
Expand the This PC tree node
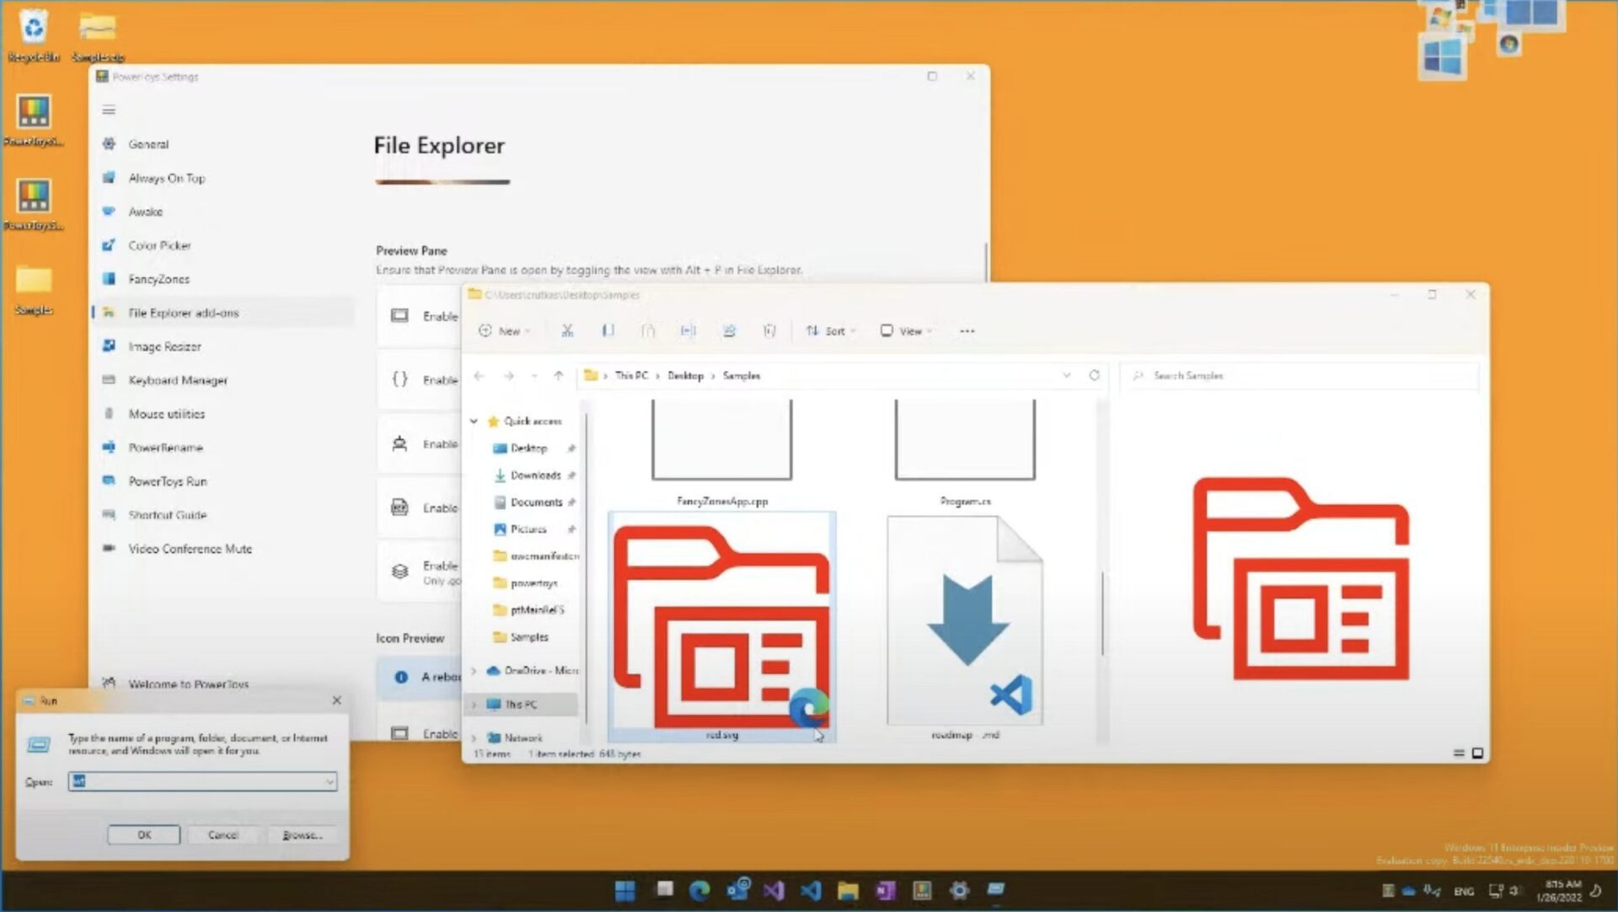(474, 705)
